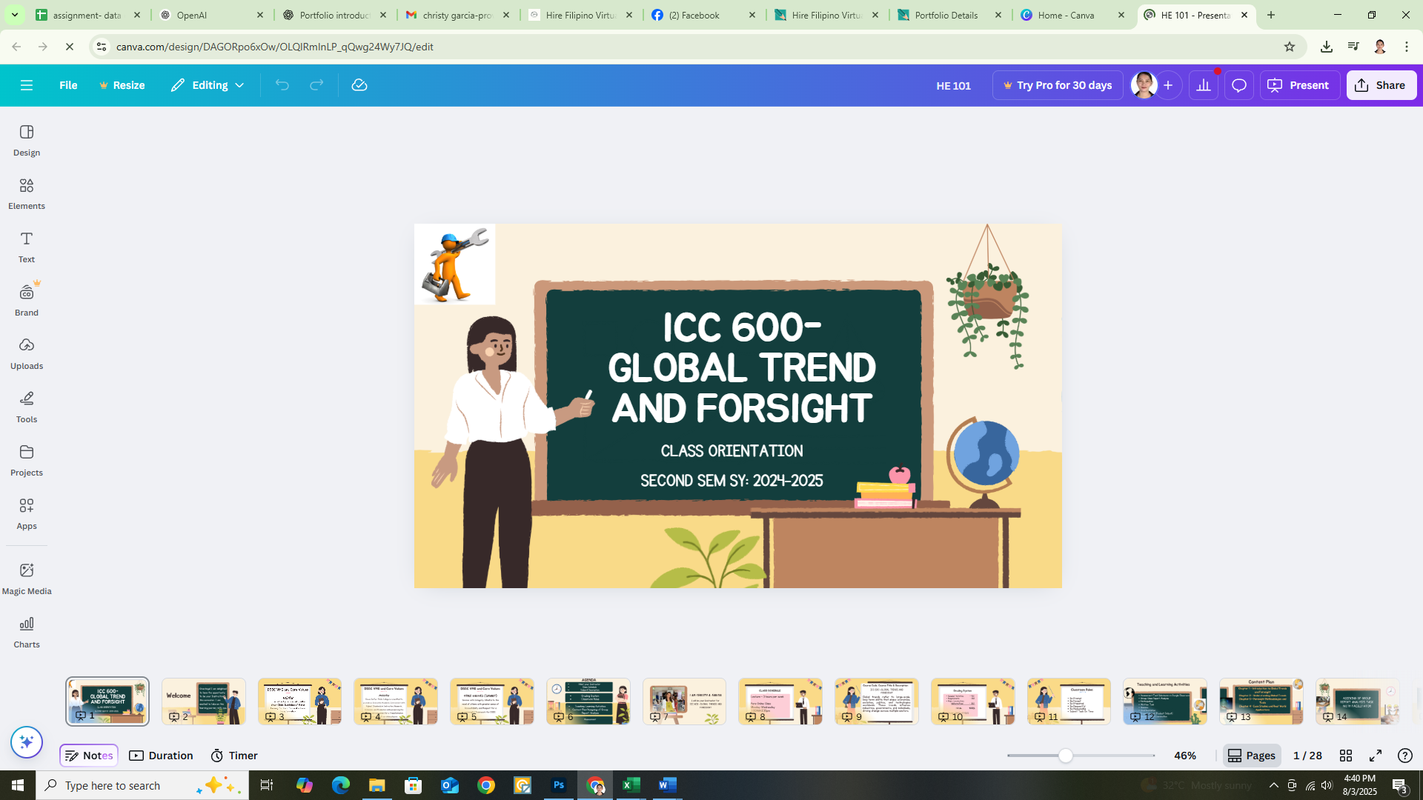Open the File menu
1423x800 pixels.
click(x=68, y=85)
